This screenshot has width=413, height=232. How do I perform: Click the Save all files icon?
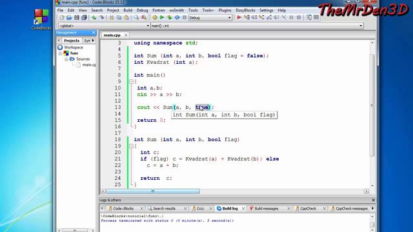pyautogui.click(x=85, y=17)
